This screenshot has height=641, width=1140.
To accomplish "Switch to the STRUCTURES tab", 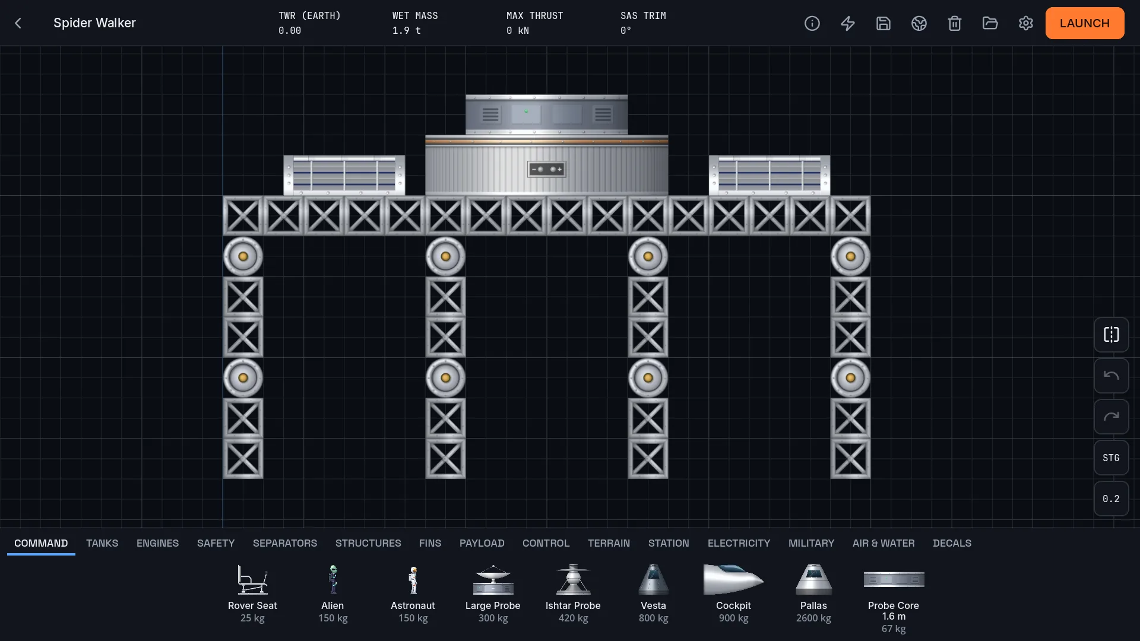I will pyautogui.click(x=368, y=543).
